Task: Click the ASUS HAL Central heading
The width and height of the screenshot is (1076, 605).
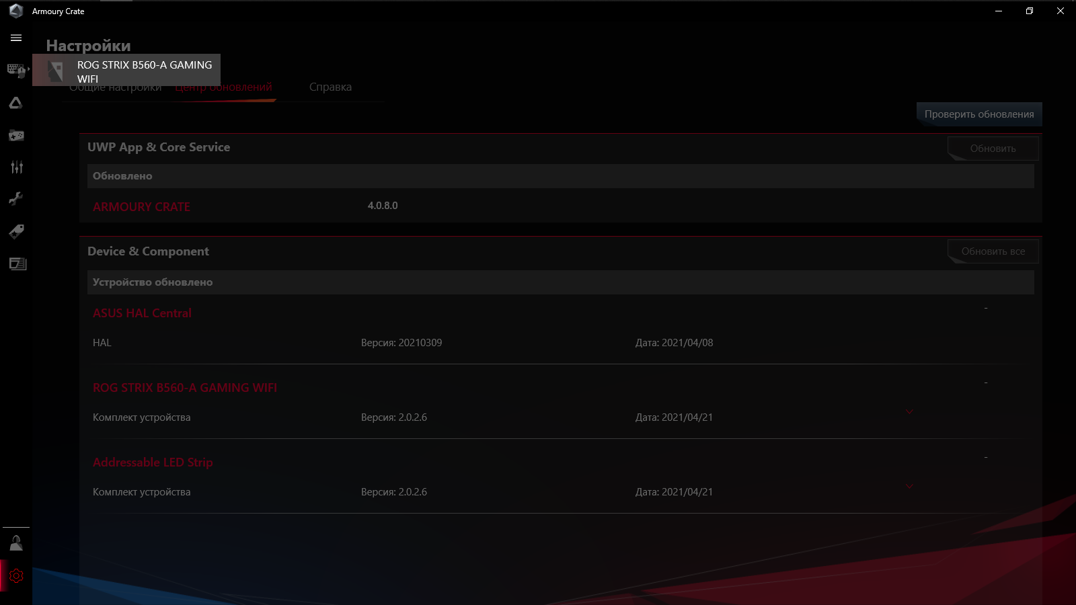Action: click(142, 313)
